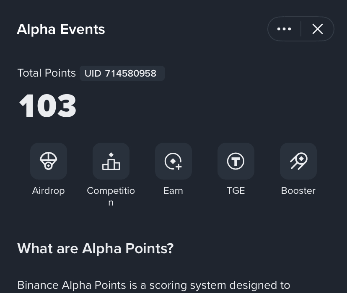Click the Alpha Events title

(x=61, y=29)
